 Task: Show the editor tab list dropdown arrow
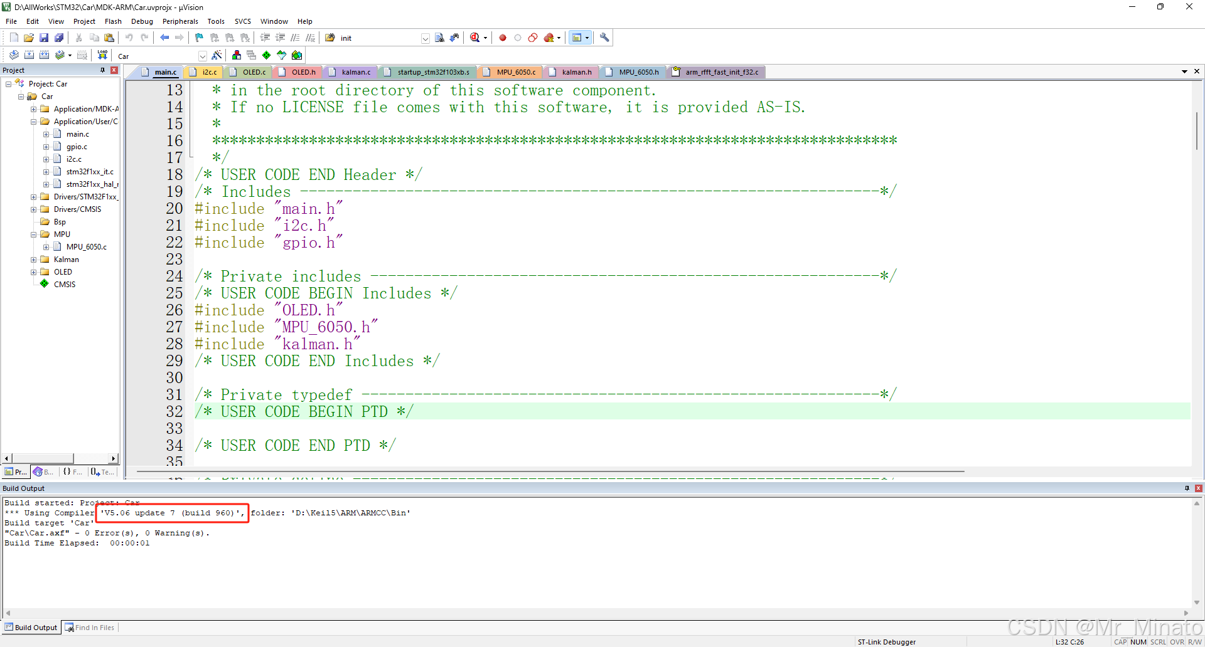(1184, 71)
